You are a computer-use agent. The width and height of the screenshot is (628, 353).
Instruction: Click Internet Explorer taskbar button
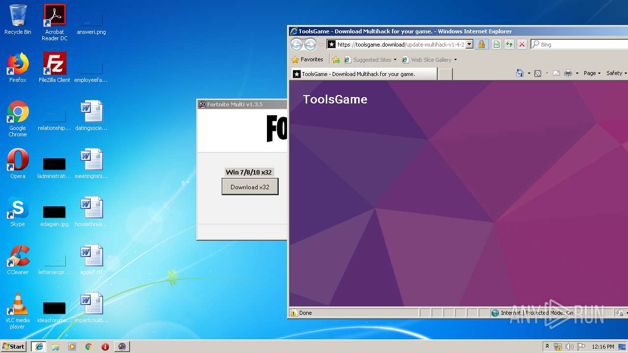39,347
